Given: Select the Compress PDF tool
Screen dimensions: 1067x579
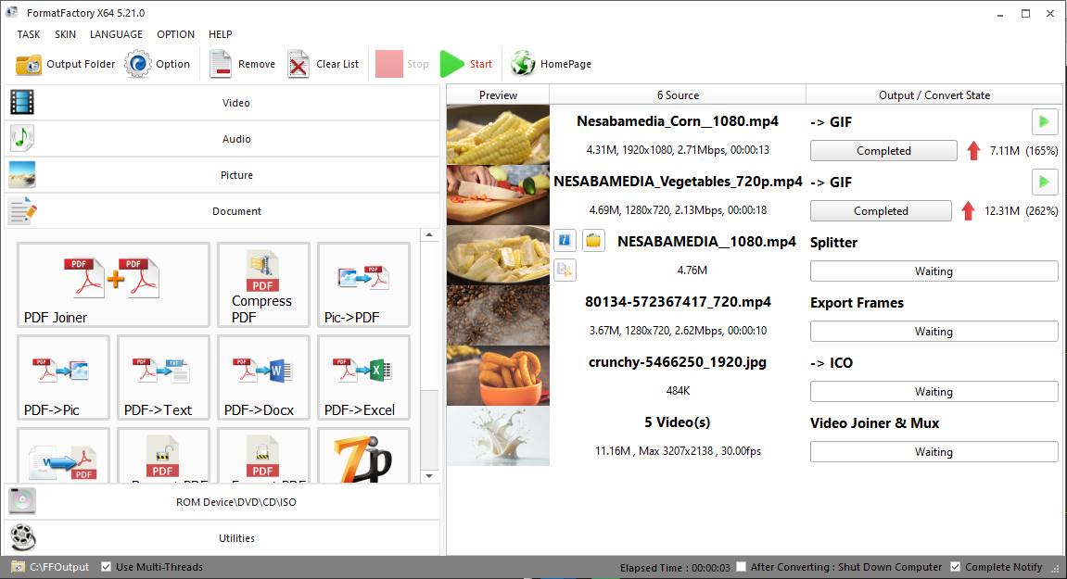Looking at the screenshot, I should coord(263,284).
